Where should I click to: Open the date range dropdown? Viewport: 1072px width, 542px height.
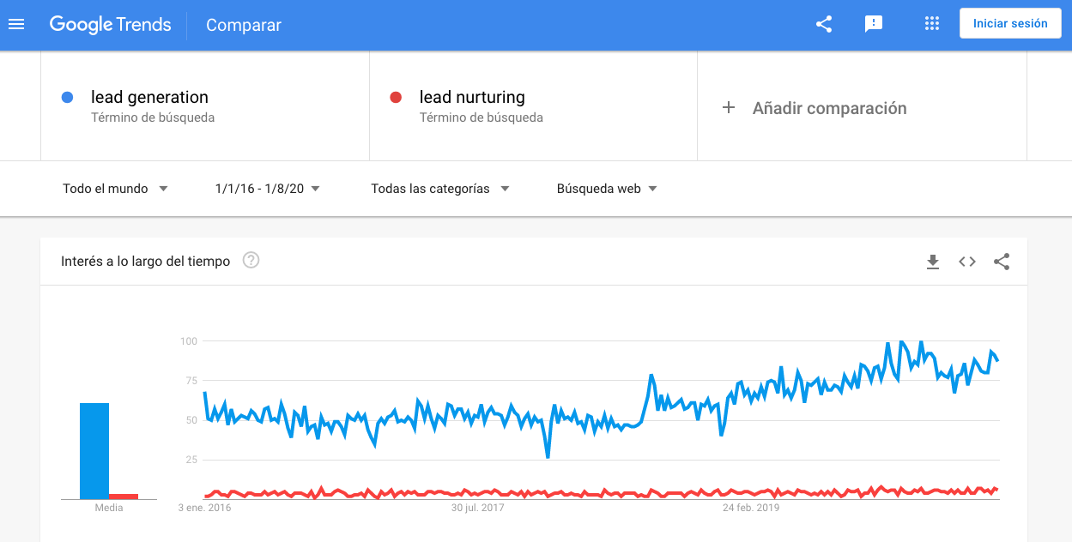pyautogui.click(x=268, y=189)
